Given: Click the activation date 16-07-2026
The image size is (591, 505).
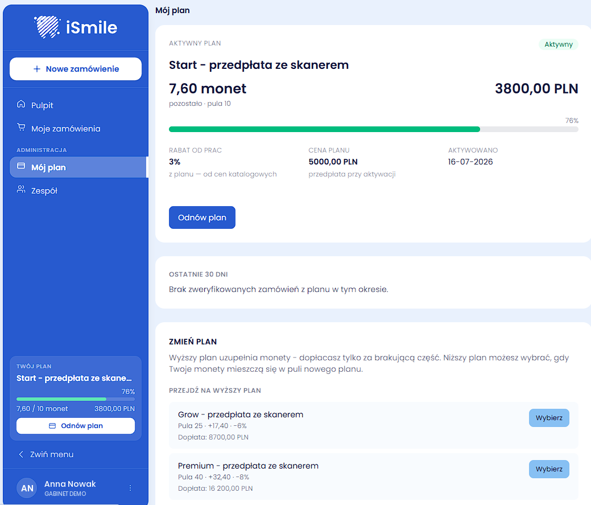Looking at the screenshot, I should (470, 162).
